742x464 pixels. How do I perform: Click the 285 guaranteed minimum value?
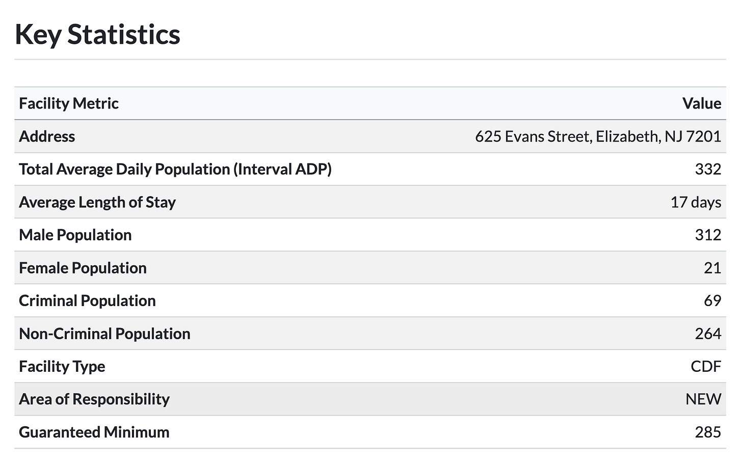(707, 432)
